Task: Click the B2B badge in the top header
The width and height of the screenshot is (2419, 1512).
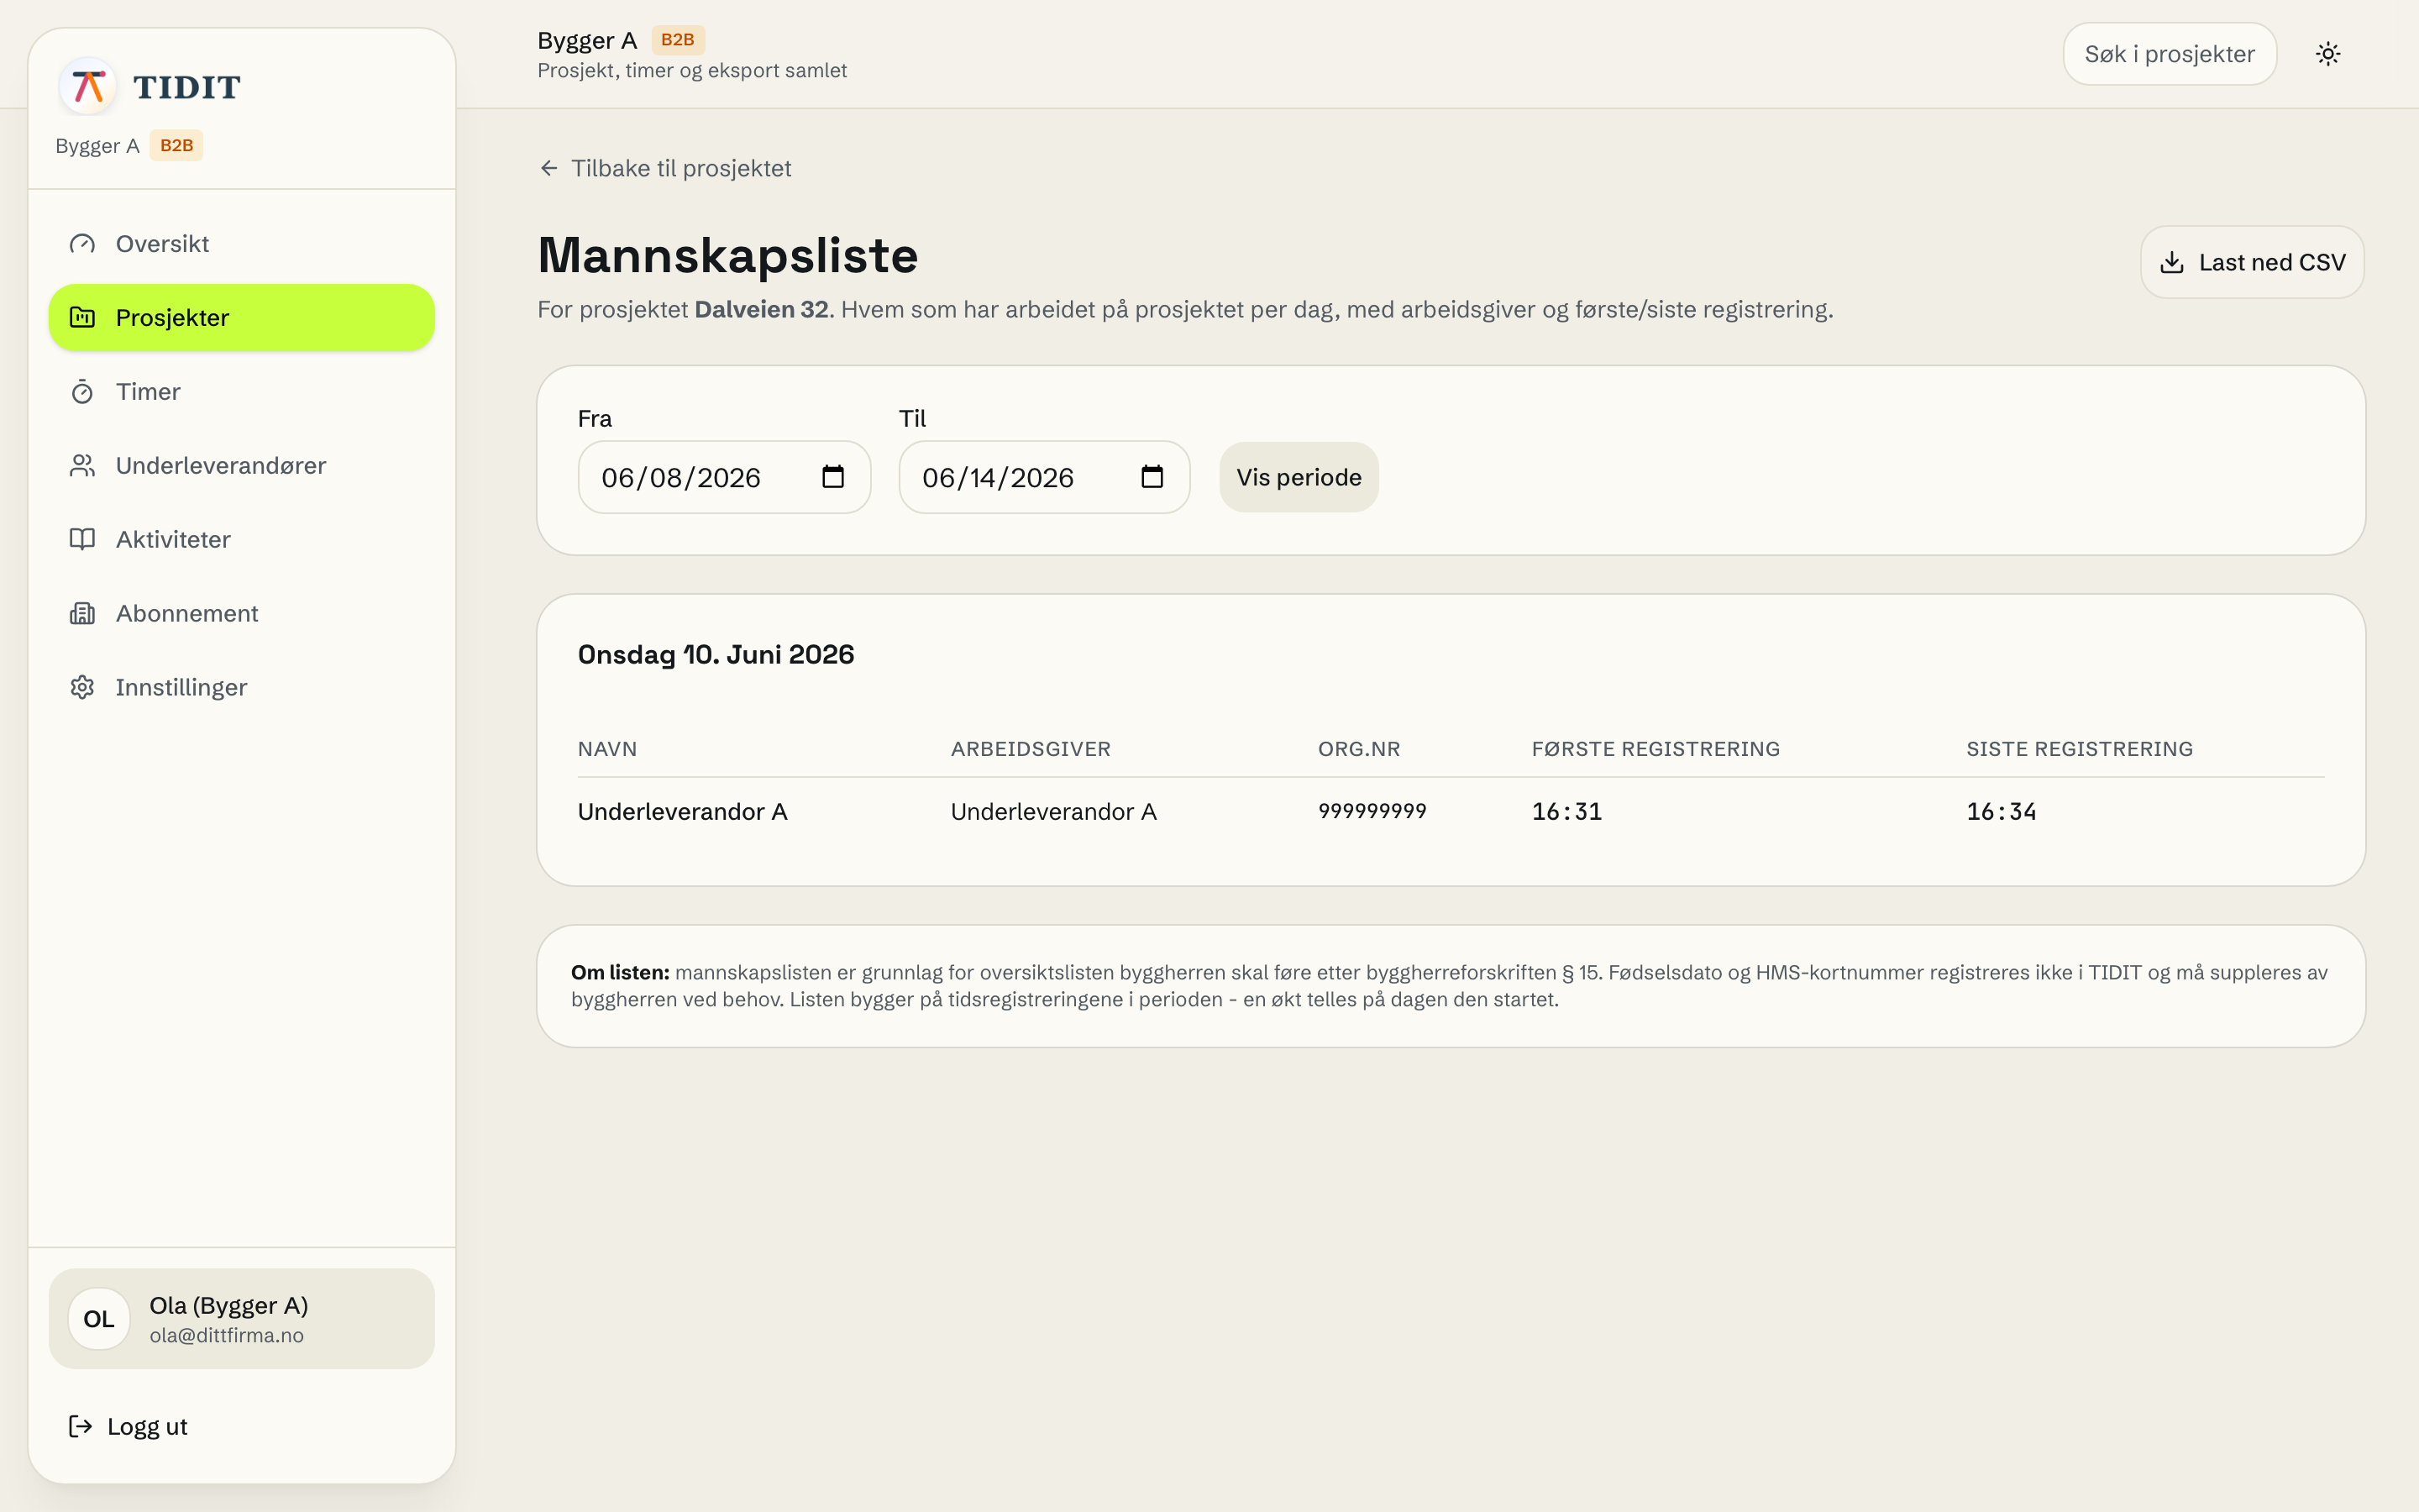Action: pyautogui.click(x=678, y=40)
